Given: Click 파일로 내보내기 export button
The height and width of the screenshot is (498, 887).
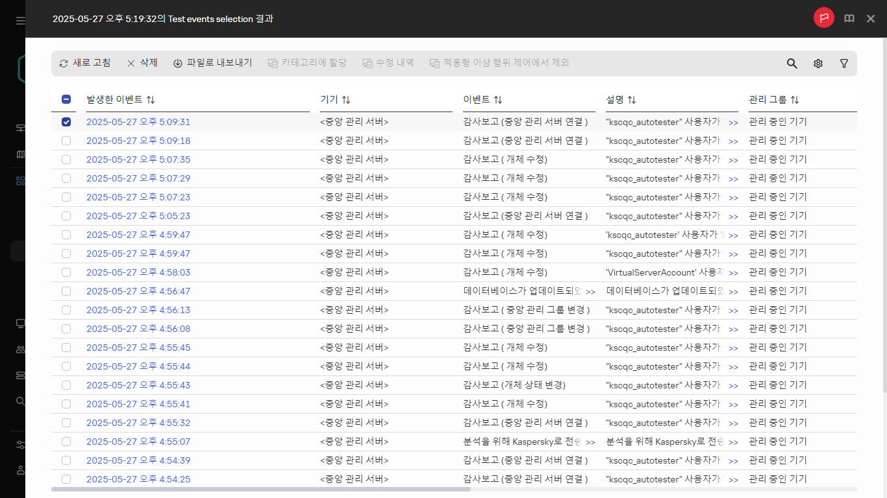Looking at the screenshot, I should pos(212,63).
